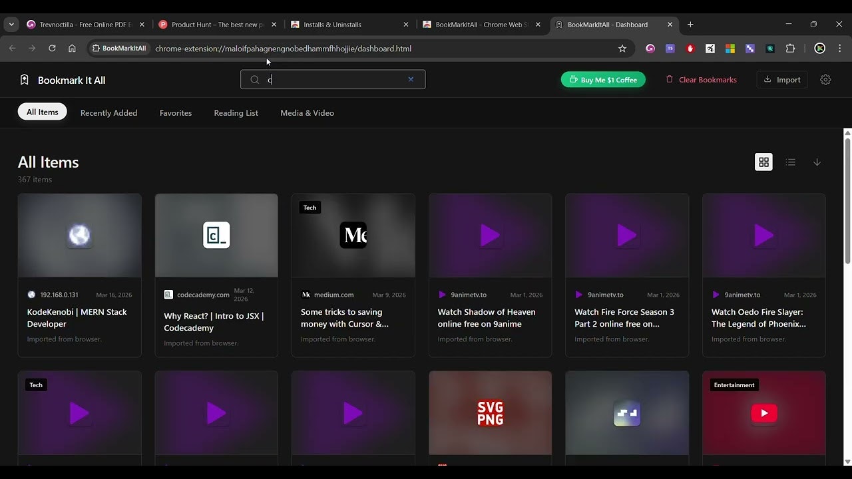Open the tab search dropdown arrow

tap(11, 24)
